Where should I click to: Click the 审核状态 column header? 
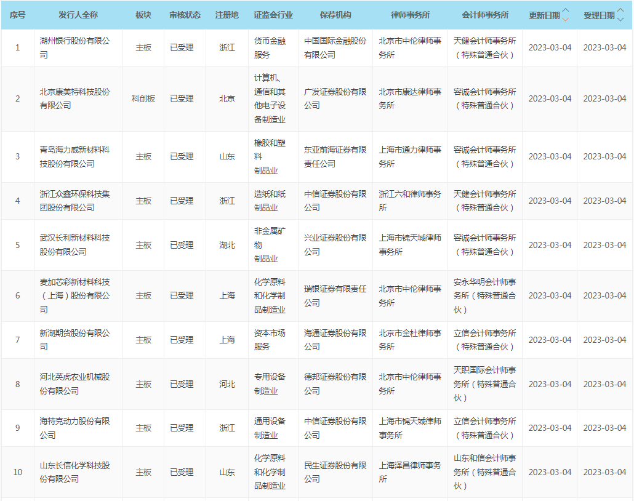[185, 15]
